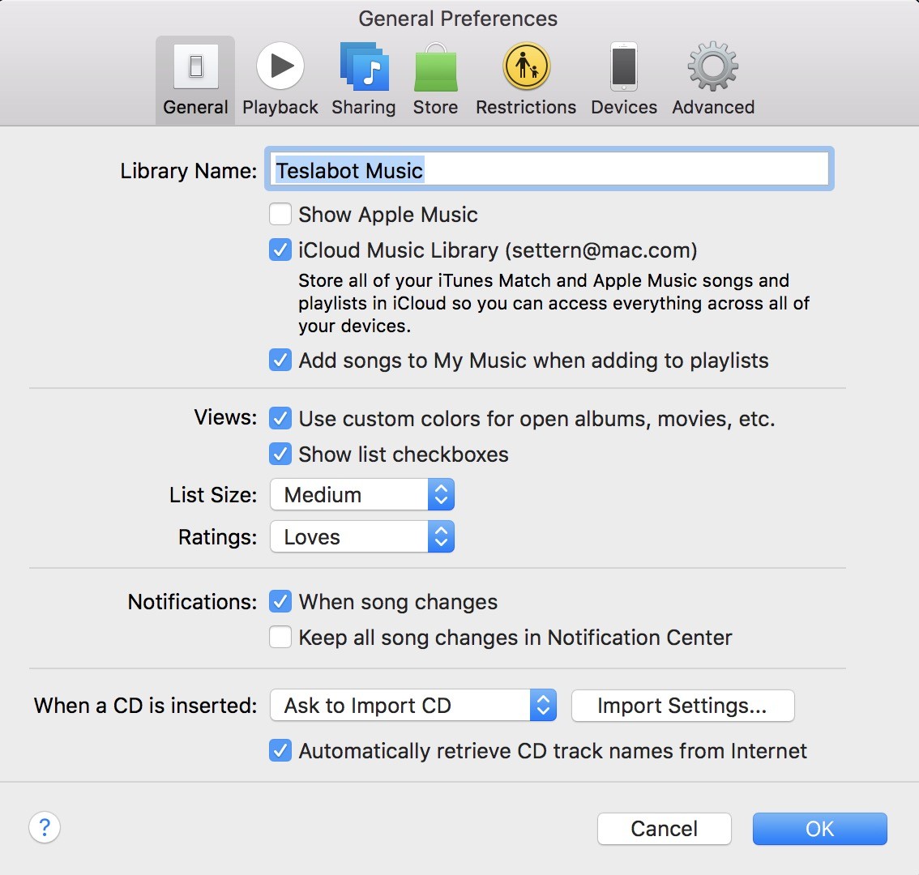Enable Keep all song changes in Notification Center

pyautogui.click(x=280, y=637)
